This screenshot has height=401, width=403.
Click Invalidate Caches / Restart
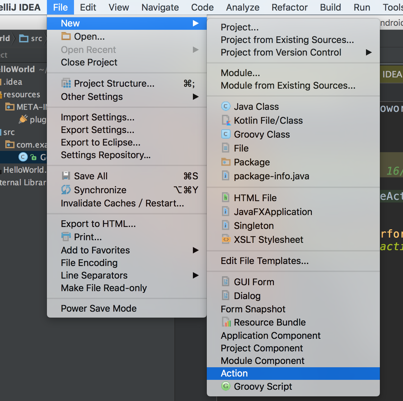pyautogui.click(x=122, y=203)
